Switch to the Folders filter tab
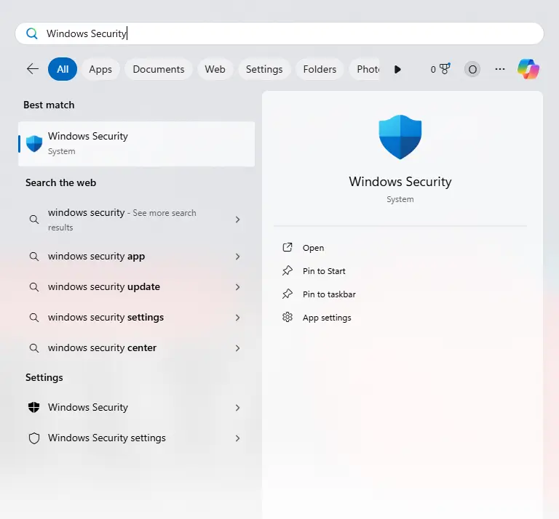This screenshot has width=559, height=519. click(320, 69)
